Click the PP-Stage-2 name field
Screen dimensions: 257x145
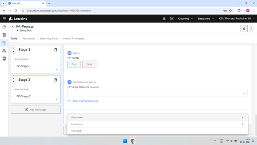35,96
